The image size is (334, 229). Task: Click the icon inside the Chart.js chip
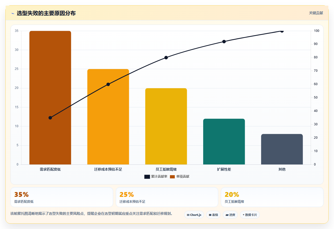pyautogui.click(x=188, y=215)
